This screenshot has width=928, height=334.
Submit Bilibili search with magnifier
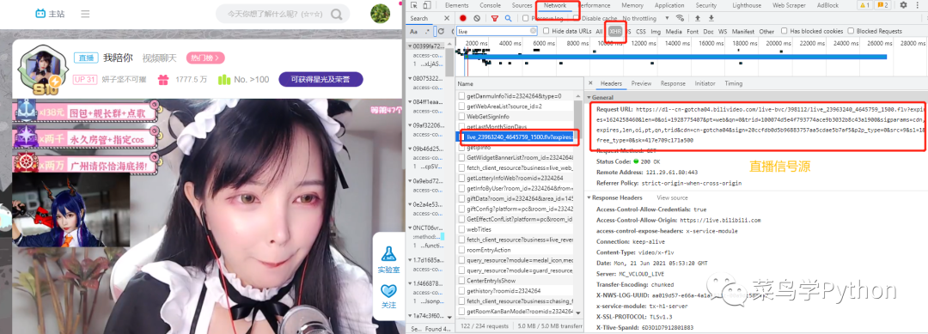337,14
